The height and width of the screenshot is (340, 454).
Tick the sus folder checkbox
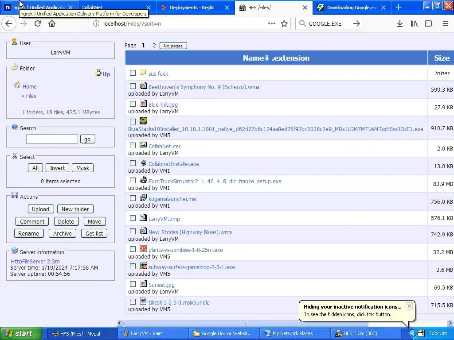[x=133, y=73]
